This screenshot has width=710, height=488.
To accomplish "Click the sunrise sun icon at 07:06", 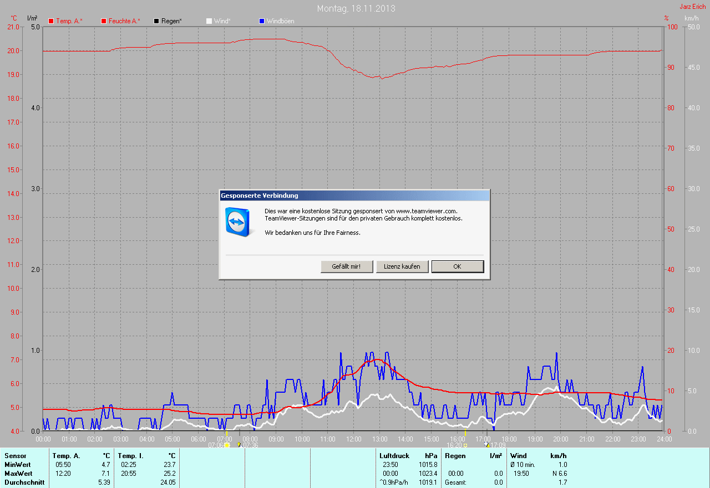I will click(226, 445).
